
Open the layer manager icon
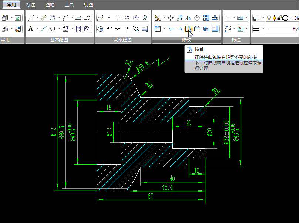coord(256,18)
